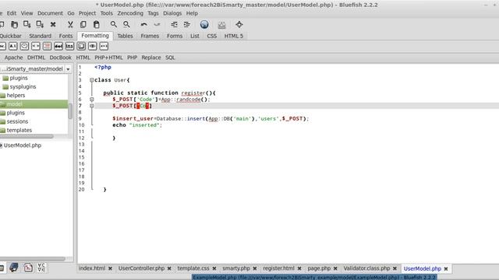Screen dimensions: 499x280
Task: Open the Tags menu
Action: click(153, 13)
